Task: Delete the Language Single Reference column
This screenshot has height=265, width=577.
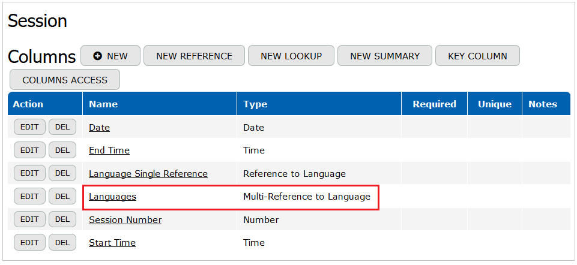Action: [62, 173]
